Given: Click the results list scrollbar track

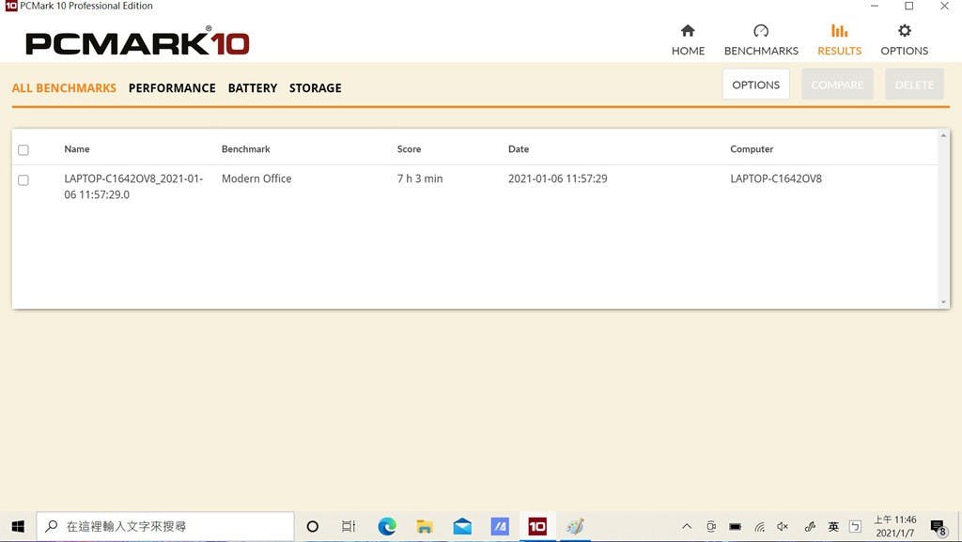Looking at the screenshot, I should pyautogui.click(x=943, y=218).
